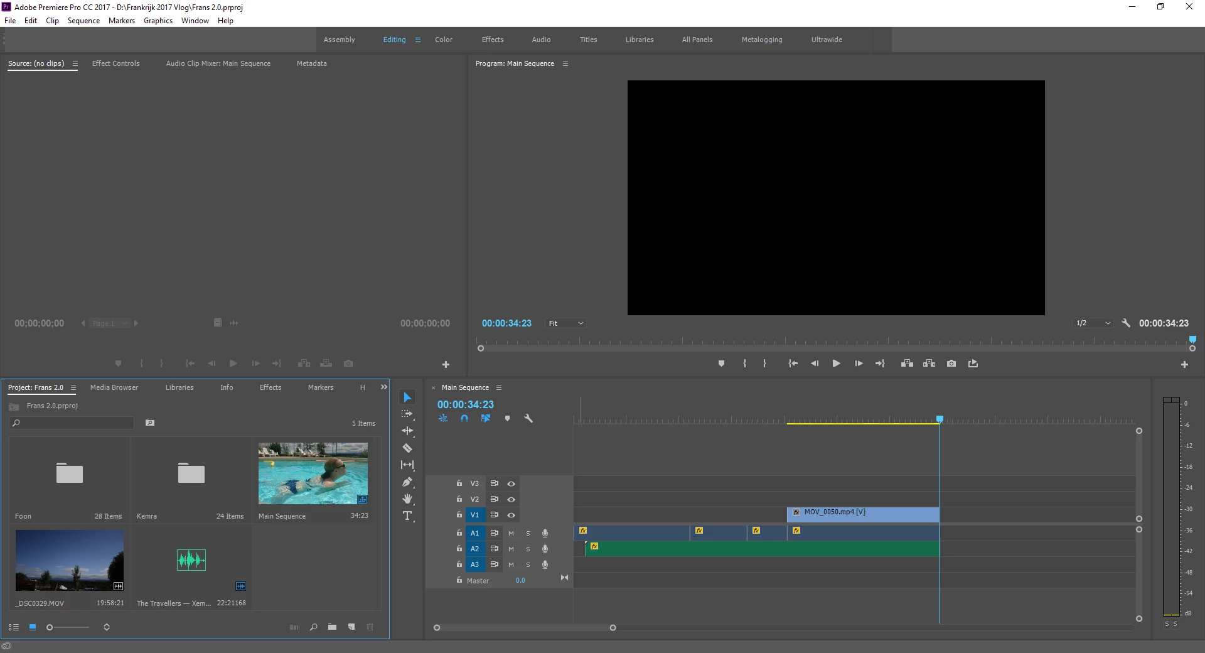Open the Sequence menu

(83, 21)
